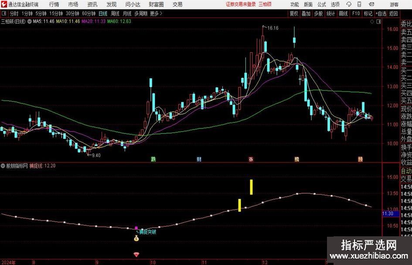Open F10 company info
This screenshot has width=412, height=265.
pos(356,13)
